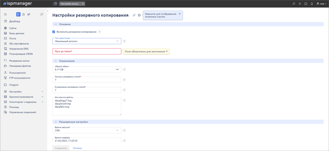Show help for Исключить файлы
The image size is (329, 151).
click(x=124, y=100)
